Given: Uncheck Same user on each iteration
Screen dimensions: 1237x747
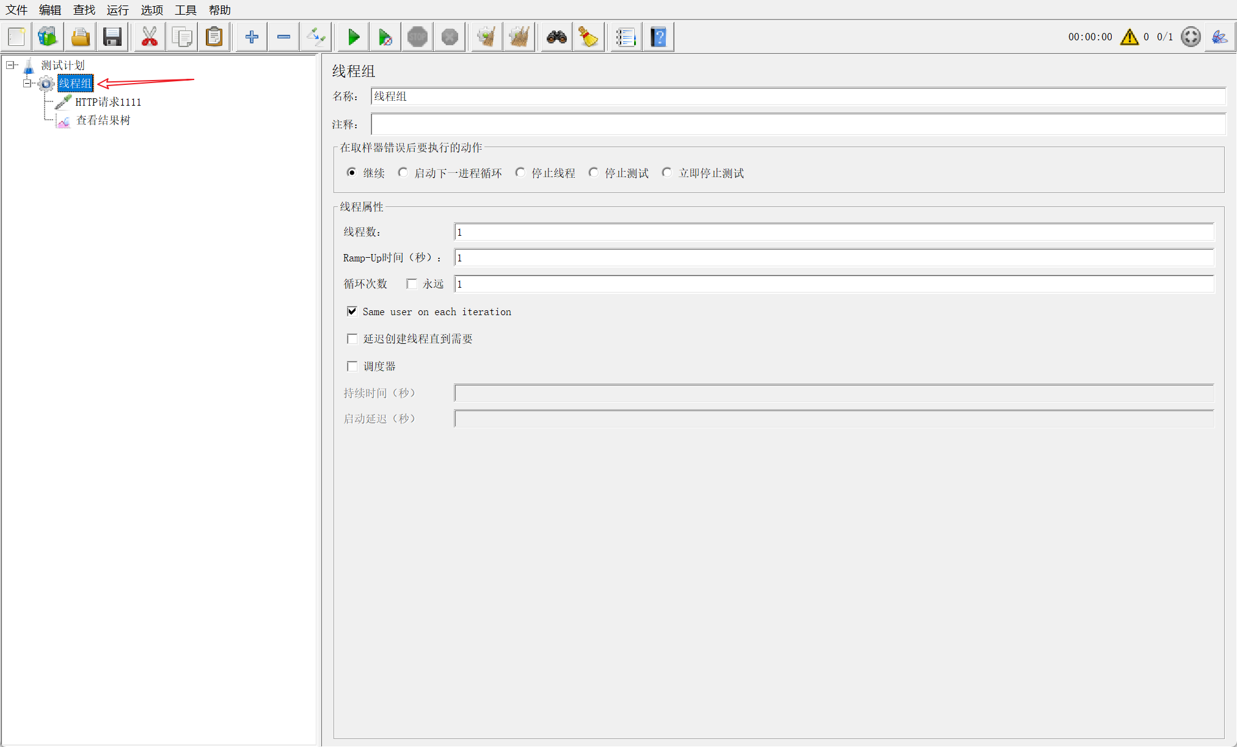Looking at the screenshot, I should (x=352, y=312).
